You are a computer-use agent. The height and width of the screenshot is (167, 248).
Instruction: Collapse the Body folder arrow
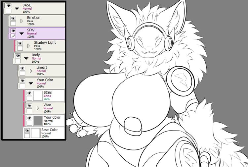click(x=26, y=58)
